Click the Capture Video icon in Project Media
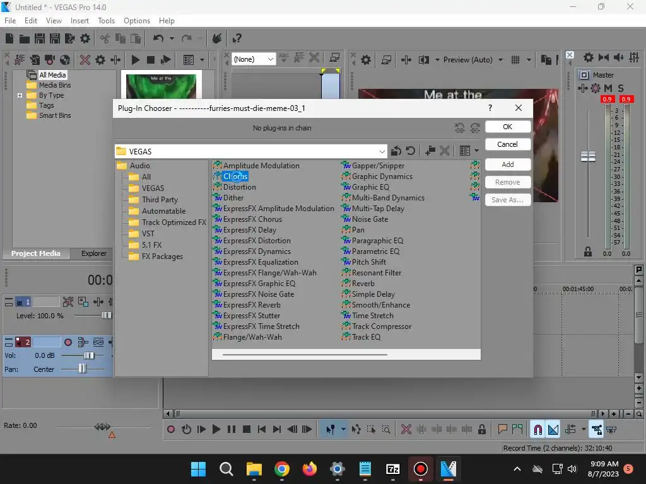The image size is (646, 484). click(50, 60)
